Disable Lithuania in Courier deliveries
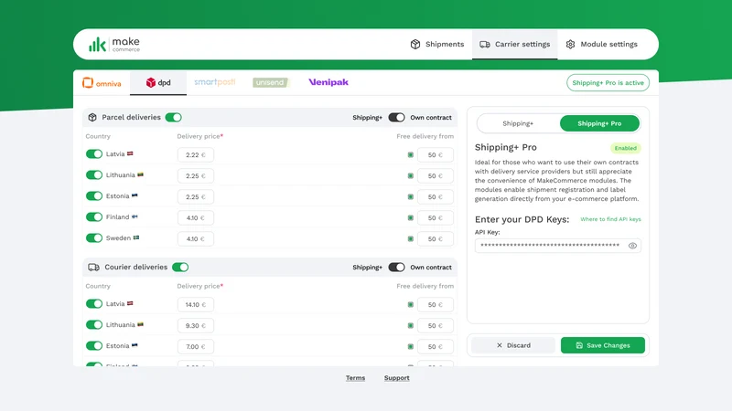 point(94,325)
